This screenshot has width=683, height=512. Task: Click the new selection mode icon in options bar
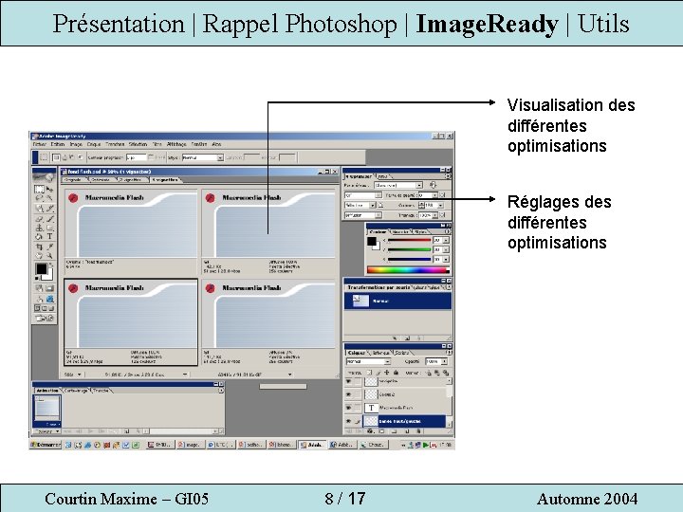56,157
